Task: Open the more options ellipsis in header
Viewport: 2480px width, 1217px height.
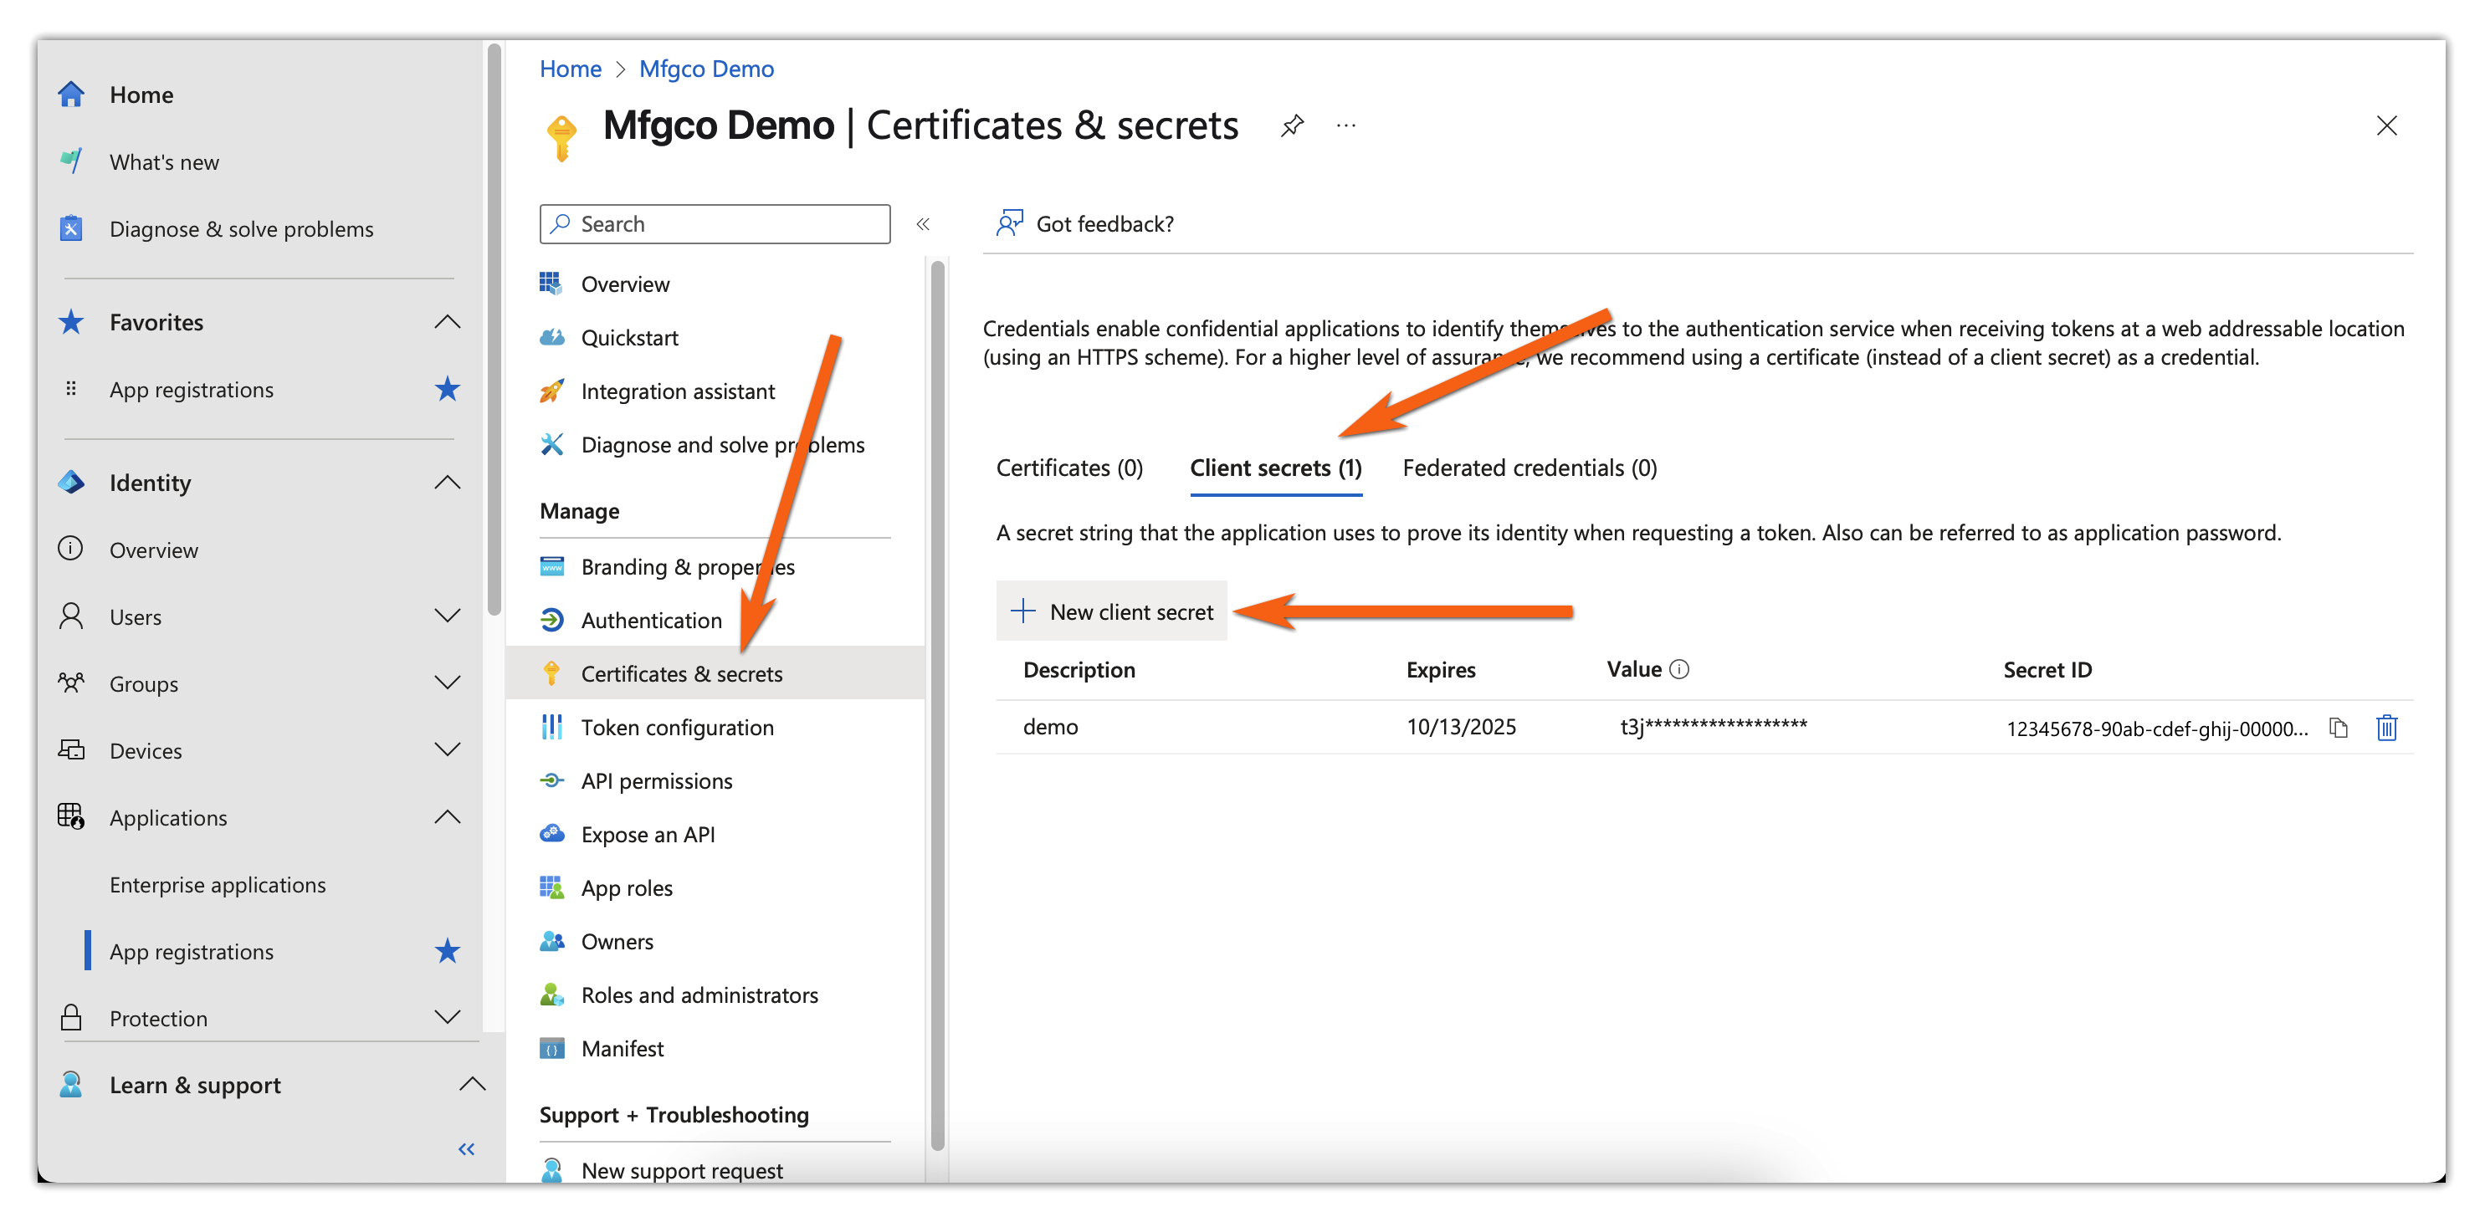Action: 1346,125
